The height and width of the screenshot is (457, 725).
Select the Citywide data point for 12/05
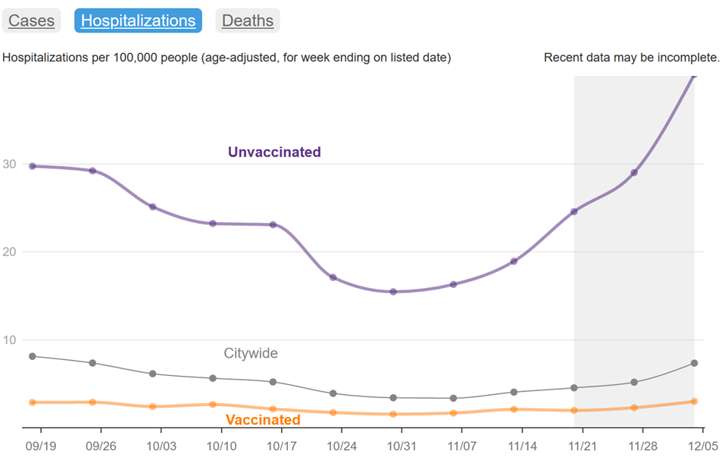click(694, 363)
